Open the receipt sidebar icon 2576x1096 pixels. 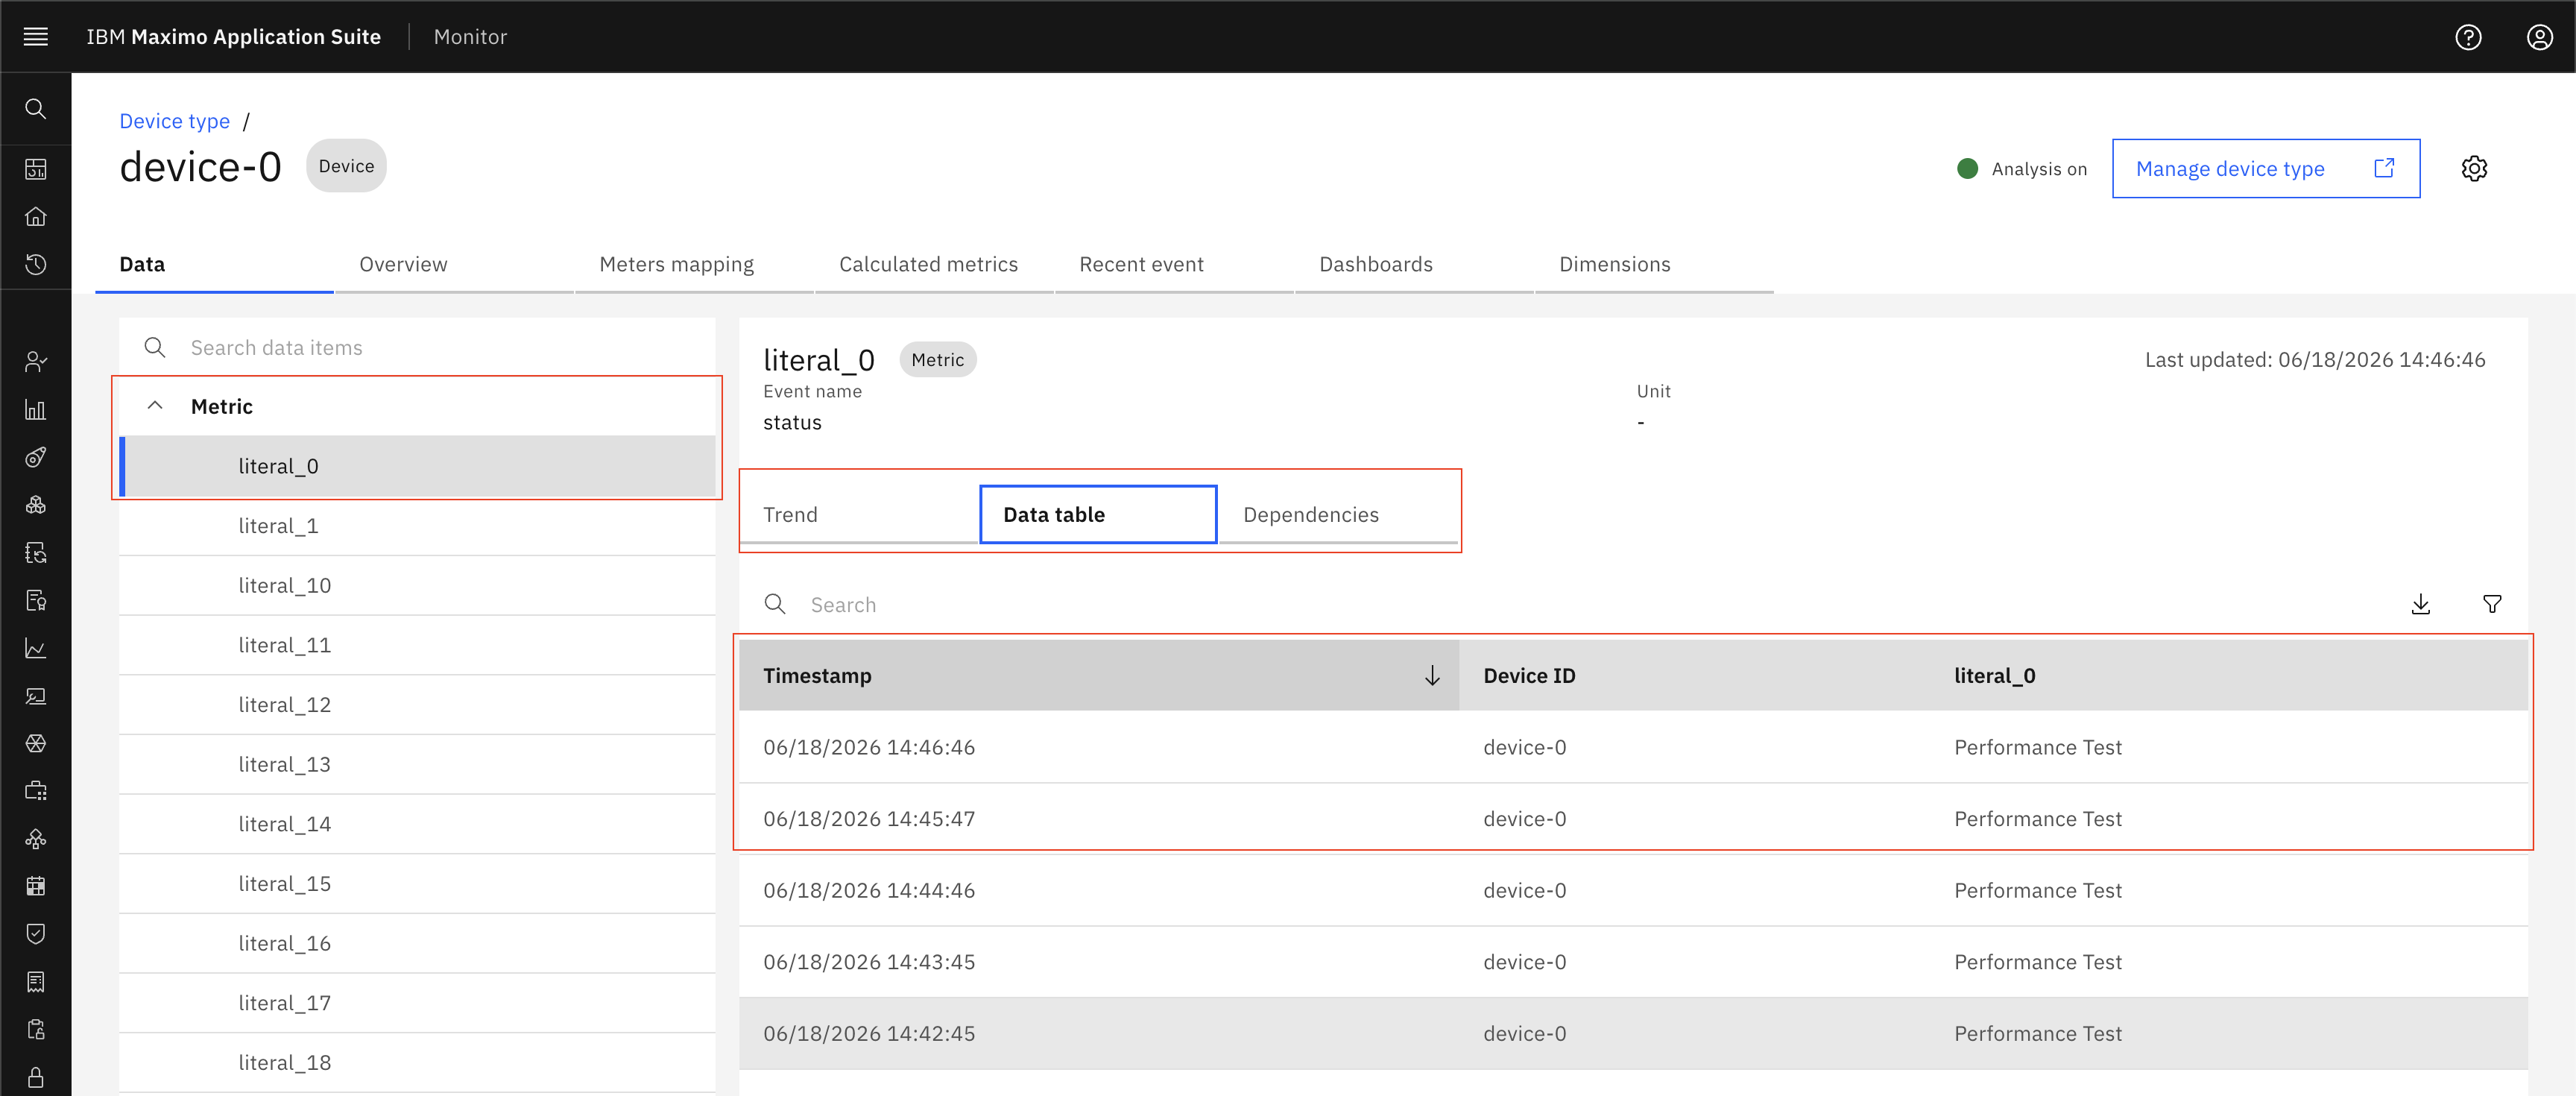pyautogui.click(x=36, y=982)
